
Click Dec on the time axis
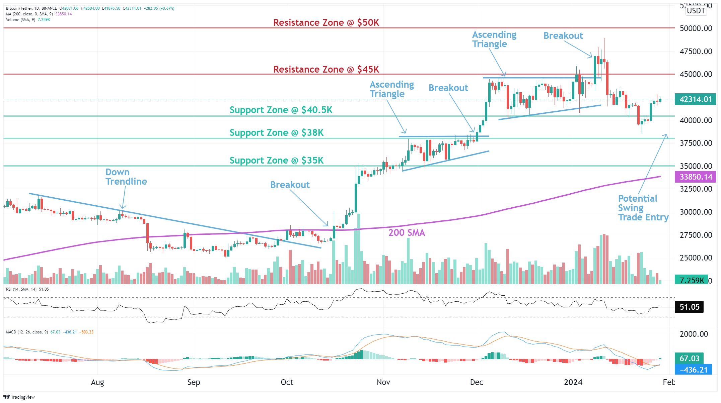pyautogui.click(x=477, y=382)
